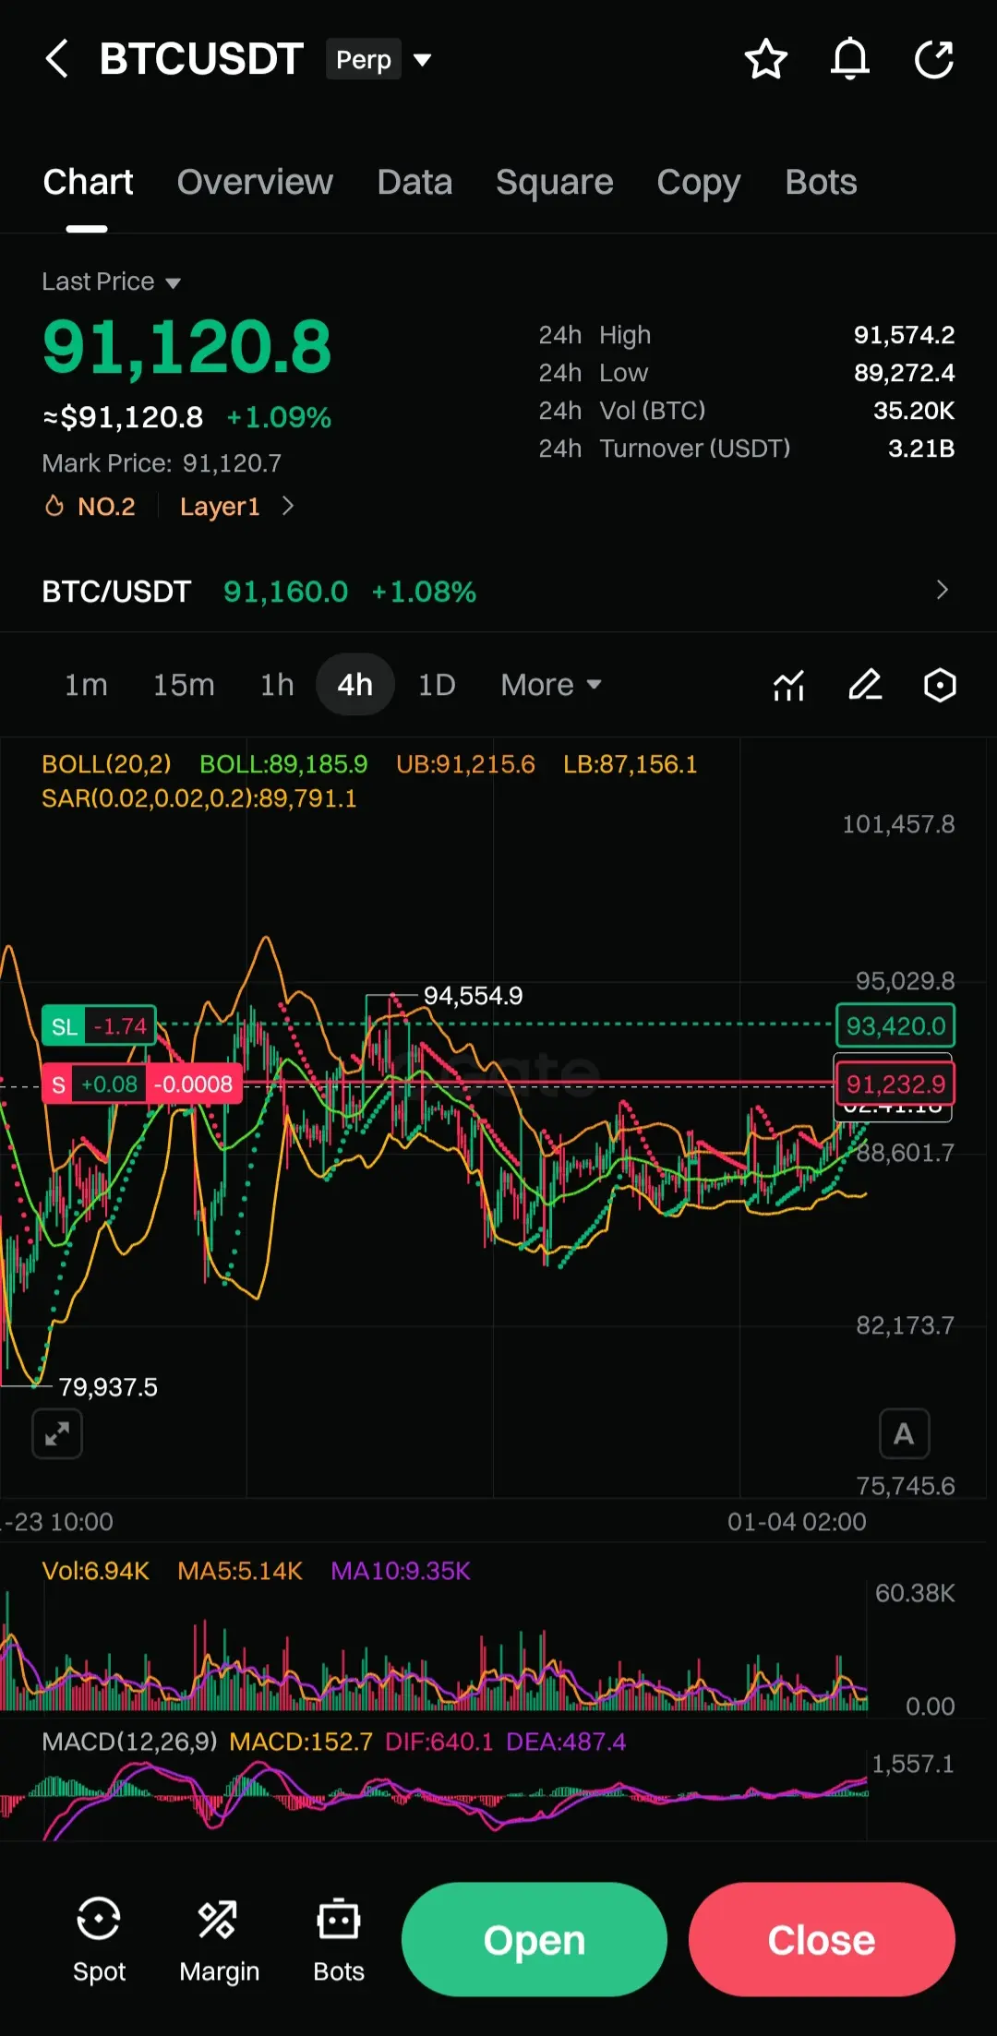The height and width of the screenshot is (2036, 997).
Task: Tap the green Open button
Action: click(x=535, y=1939)
